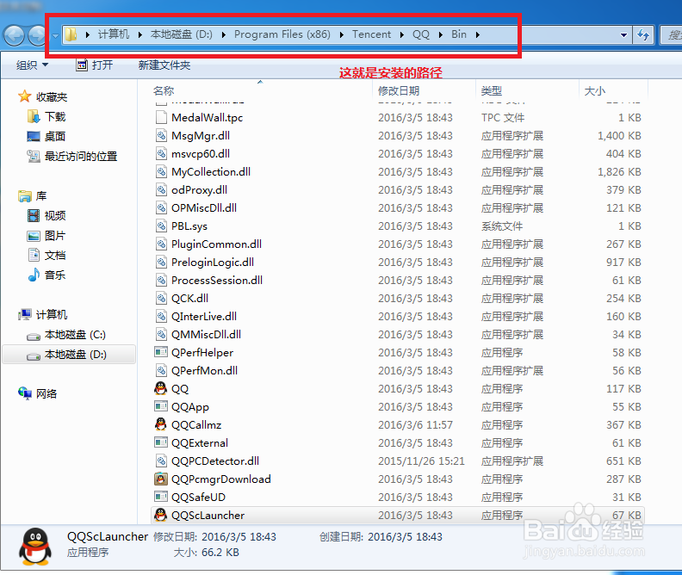Select PBL.sys file icon
Screen dimensions: 682x575
click(161, 226)
